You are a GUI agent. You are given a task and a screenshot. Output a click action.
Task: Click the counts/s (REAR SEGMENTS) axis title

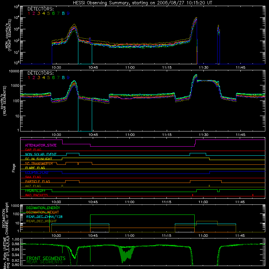click(3, 101)
